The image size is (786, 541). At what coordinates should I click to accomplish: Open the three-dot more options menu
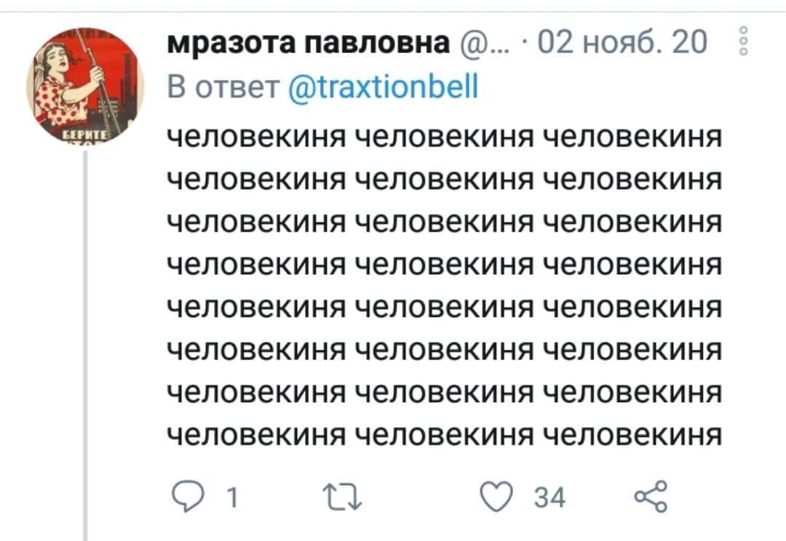point(744,41)
